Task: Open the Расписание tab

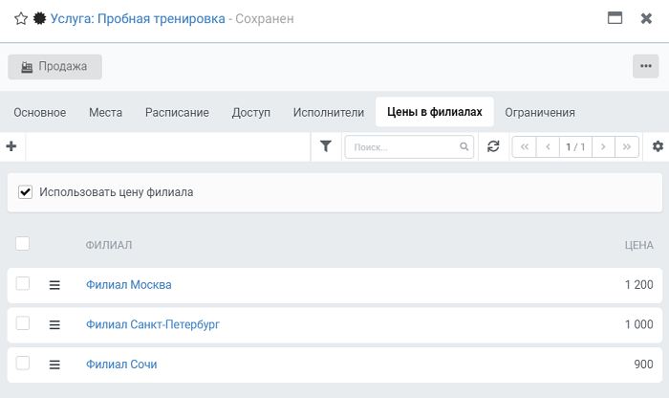Action: coord(177,112)
